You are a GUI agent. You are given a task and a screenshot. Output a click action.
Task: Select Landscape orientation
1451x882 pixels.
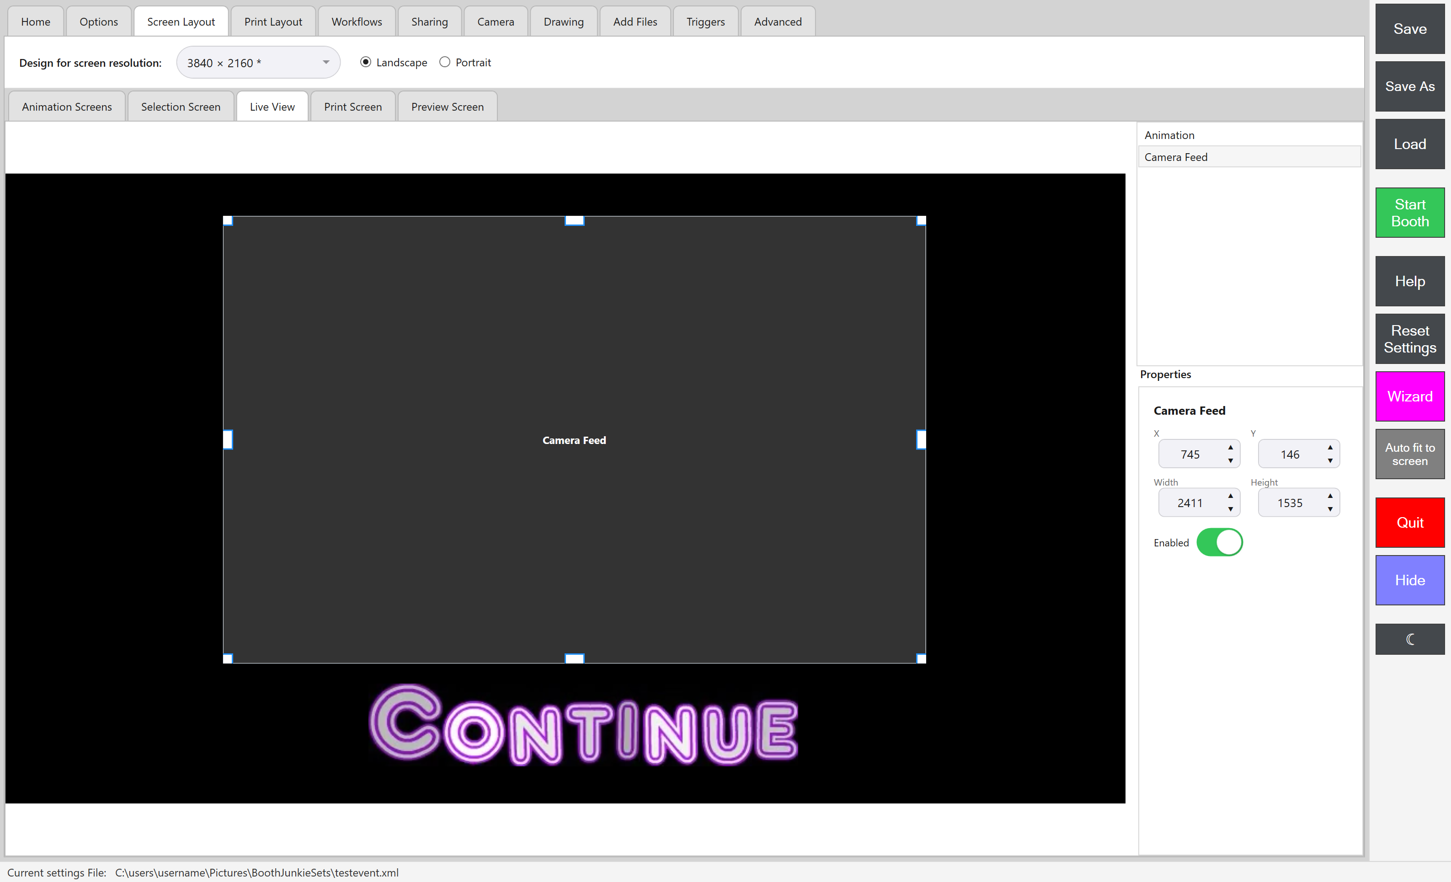pyautogui.click(x=394, y=63)
